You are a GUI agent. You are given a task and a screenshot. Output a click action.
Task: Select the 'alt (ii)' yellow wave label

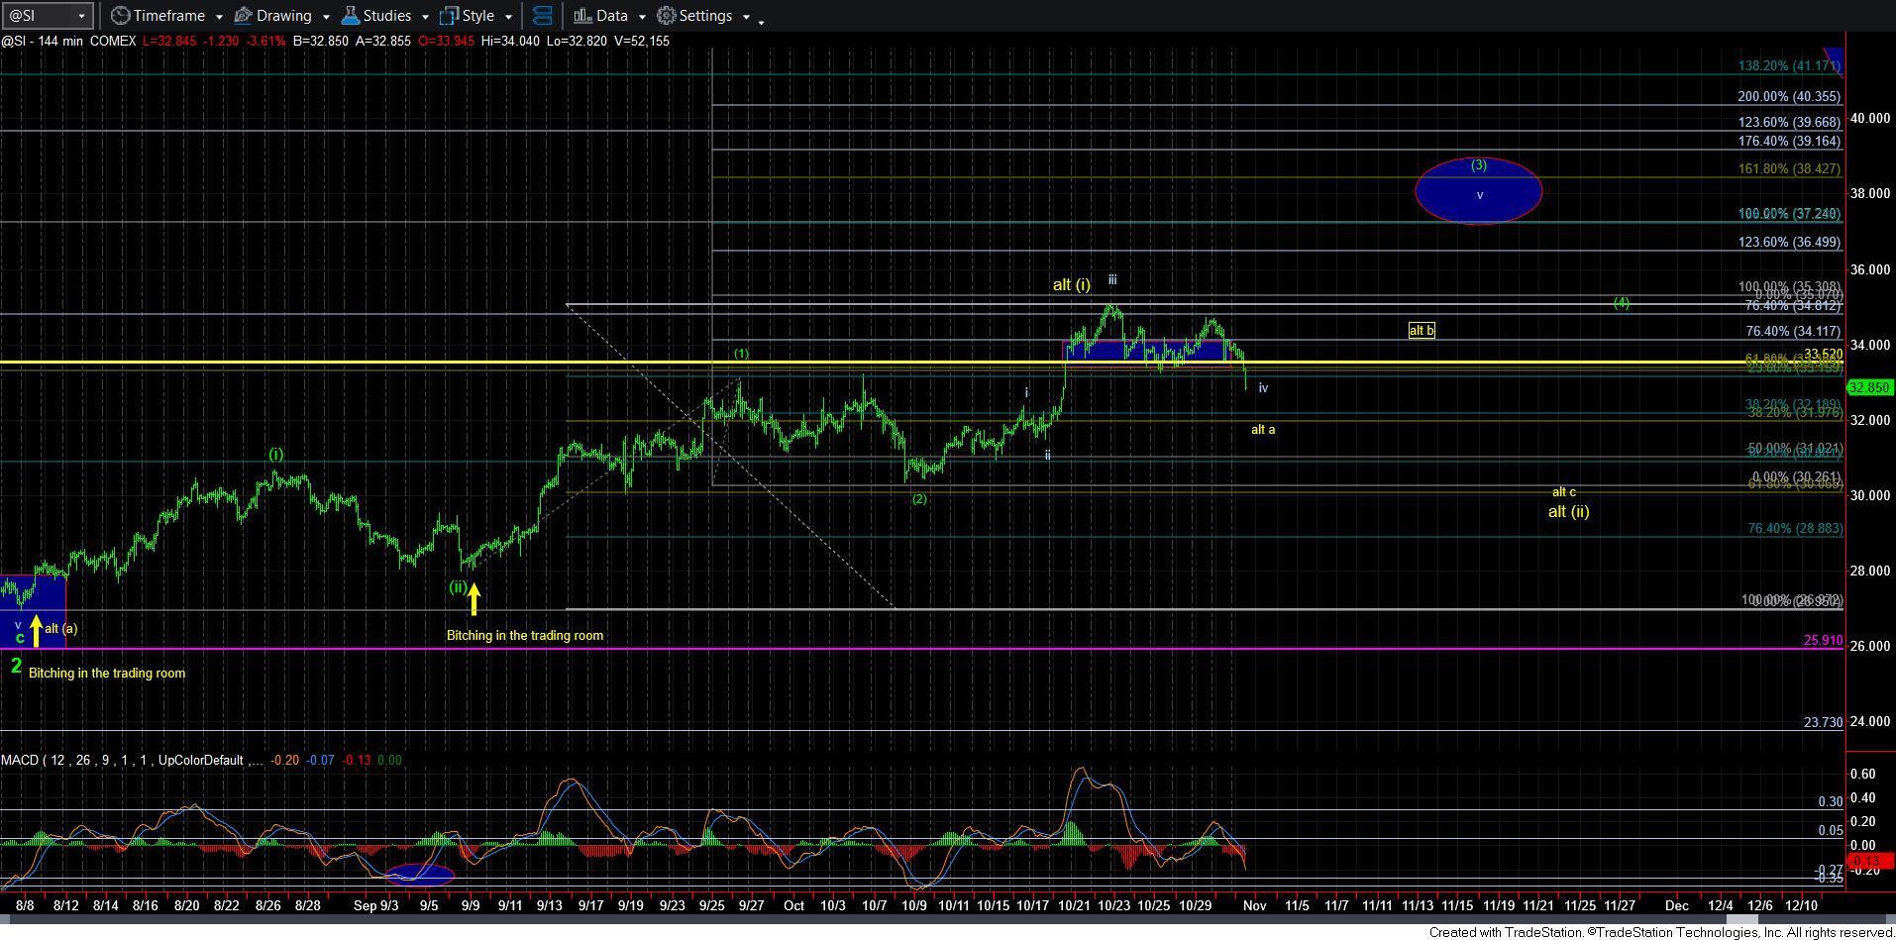[x=1568, y=511]
